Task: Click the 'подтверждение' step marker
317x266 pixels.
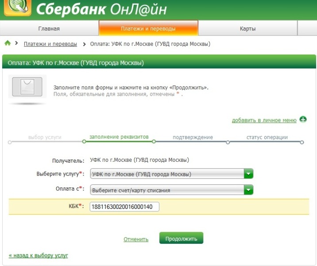Action: pyautogui.click(x=193, y=137)
